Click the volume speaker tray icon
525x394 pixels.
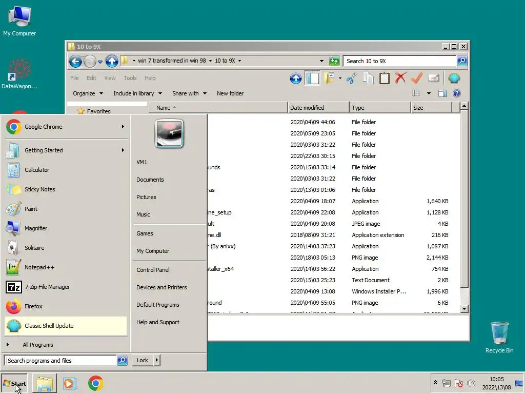pyautogui.click(x=471, y=383)
